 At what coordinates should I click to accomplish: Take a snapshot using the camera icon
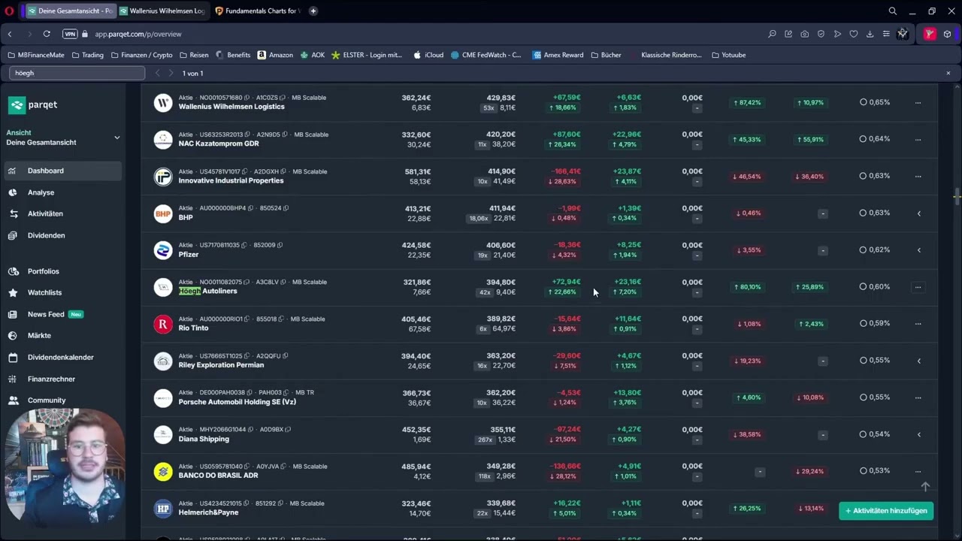pos(804,34)
